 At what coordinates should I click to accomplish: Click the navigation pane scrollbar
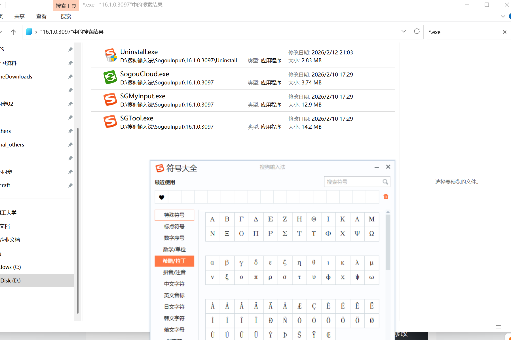point(78,221)
